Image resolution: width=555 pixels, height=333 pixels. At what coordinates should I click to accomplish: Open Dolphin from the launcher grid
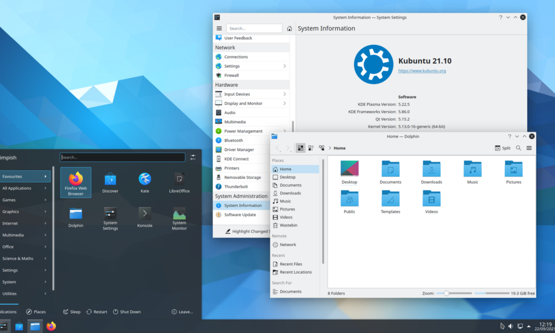[75, 217]
